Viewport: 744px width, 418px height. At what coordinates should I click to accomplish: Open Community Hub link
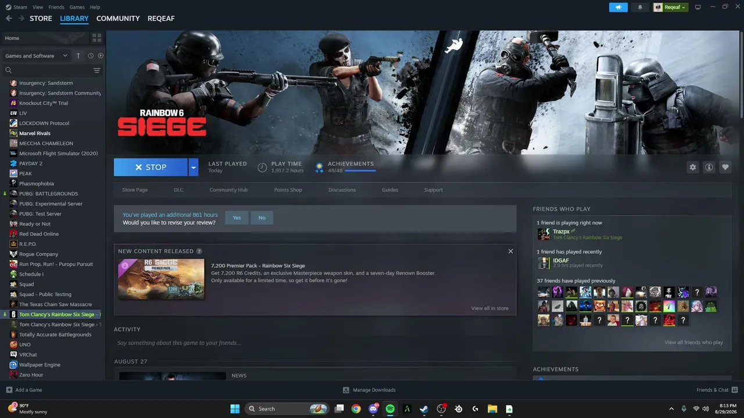pyautogui.click(x=228, y=190)
